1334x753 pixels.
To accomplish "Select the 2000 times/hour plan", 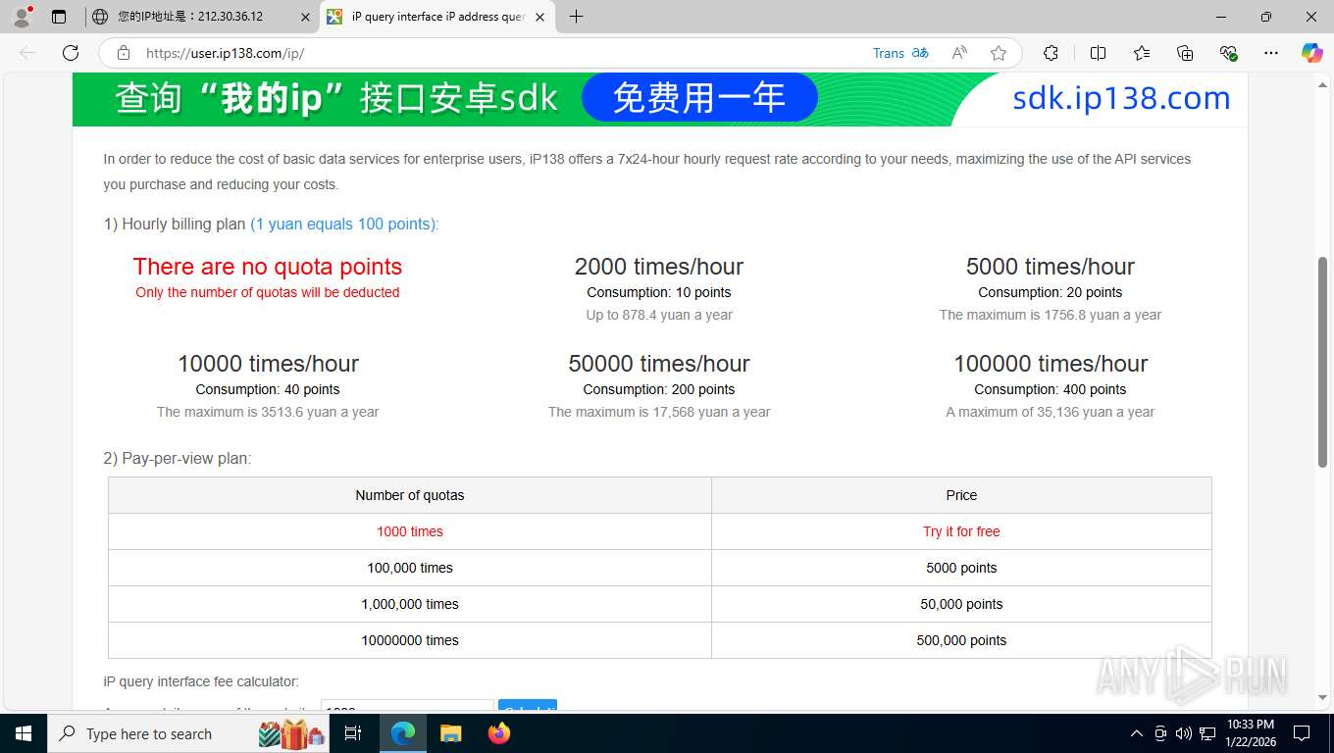I will [x=659, y=267].
